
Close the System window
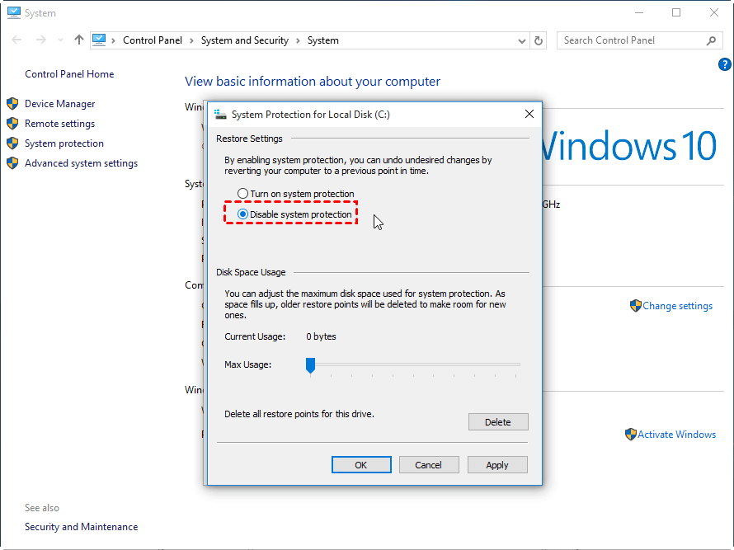click(714, 12)
